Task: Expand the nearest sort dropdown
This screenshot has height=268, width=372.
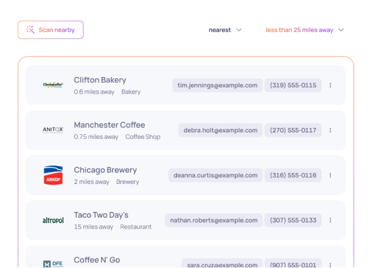Action: coord(225,30)
